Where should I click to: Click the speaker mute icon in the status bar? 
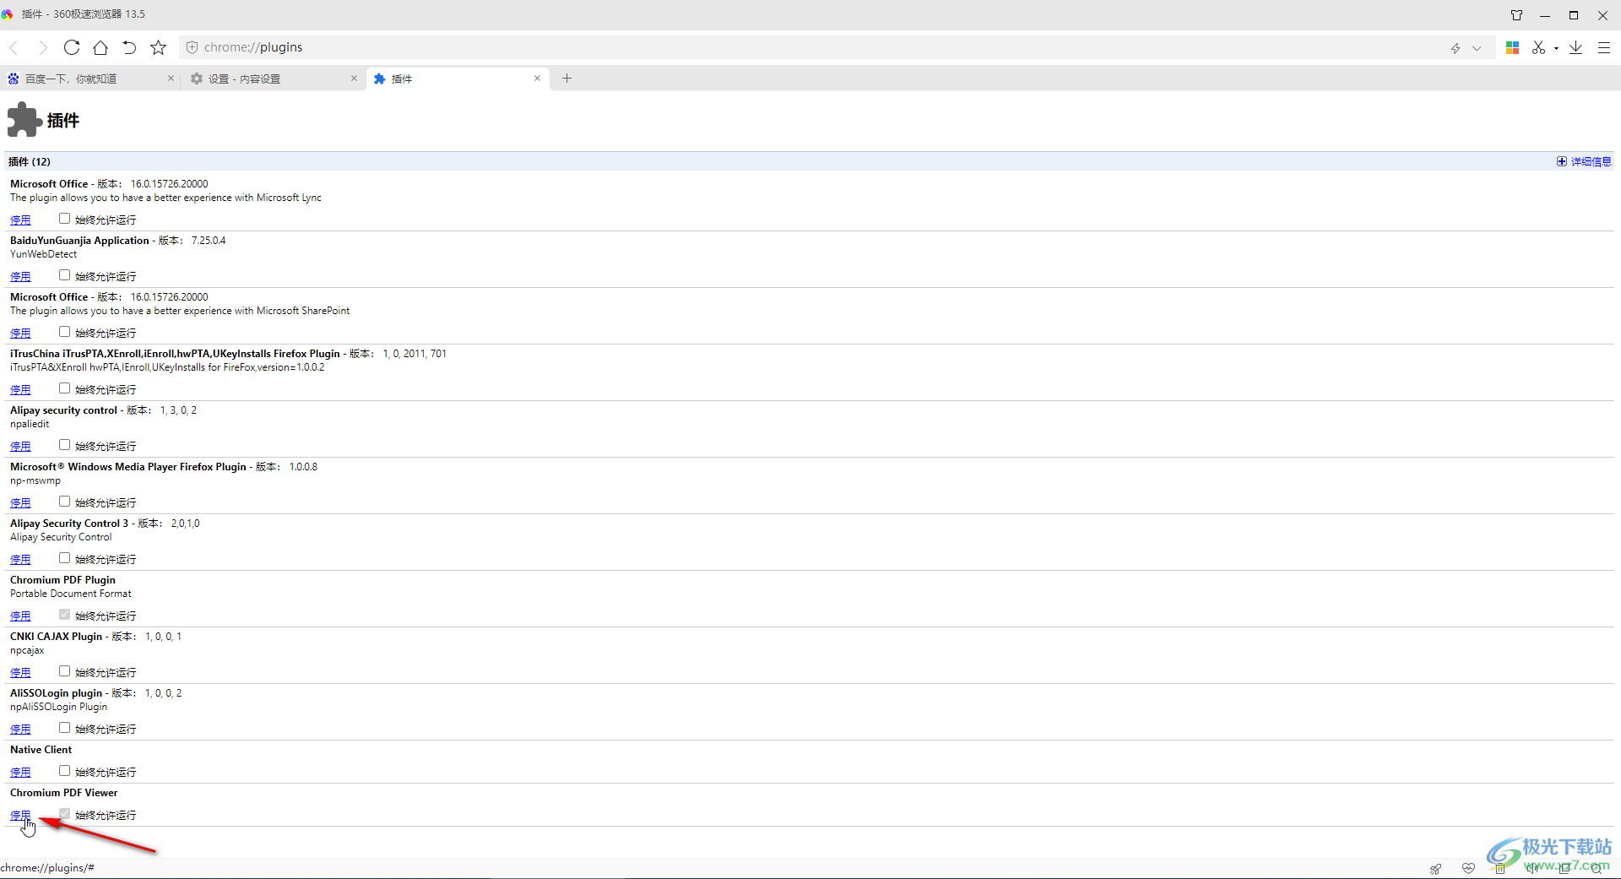1532,868
